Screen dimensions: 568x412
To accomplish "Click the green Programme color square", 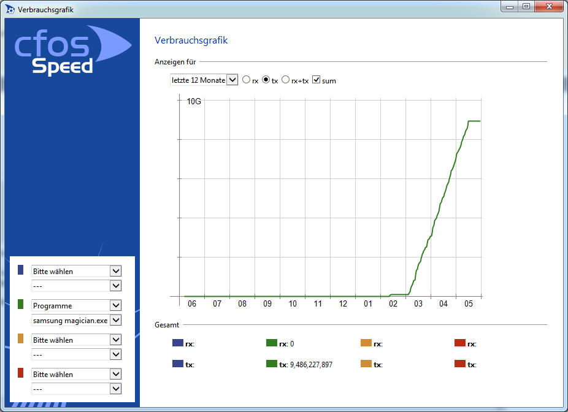I will tap(21, 304).
